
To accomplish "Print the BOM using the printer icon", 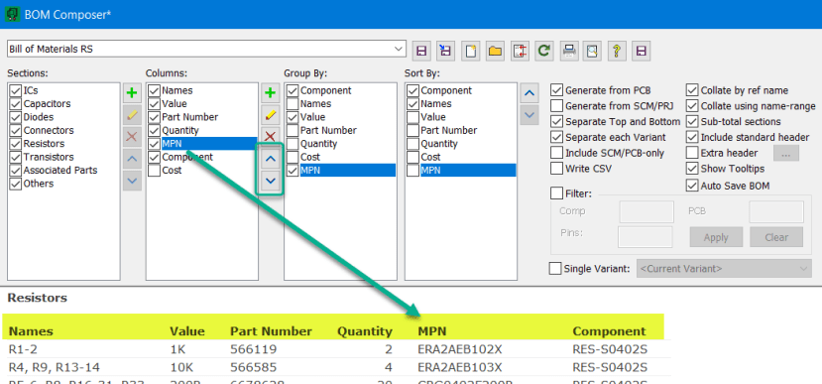I will click(x=569, y=51).
